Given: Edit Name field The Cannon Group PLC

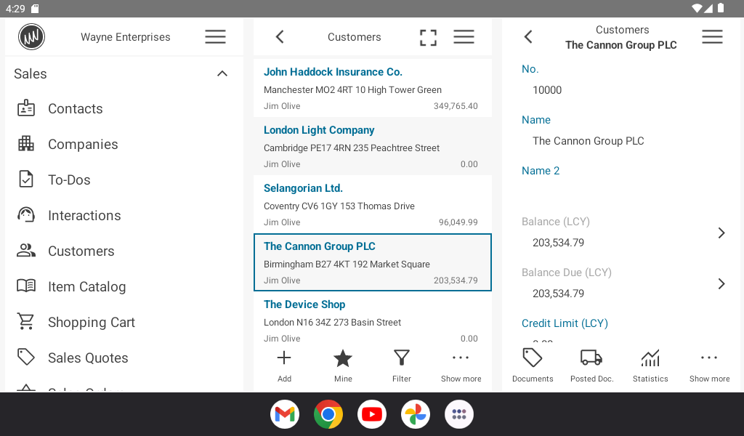Looking at the screenshot, I should 589,141.
